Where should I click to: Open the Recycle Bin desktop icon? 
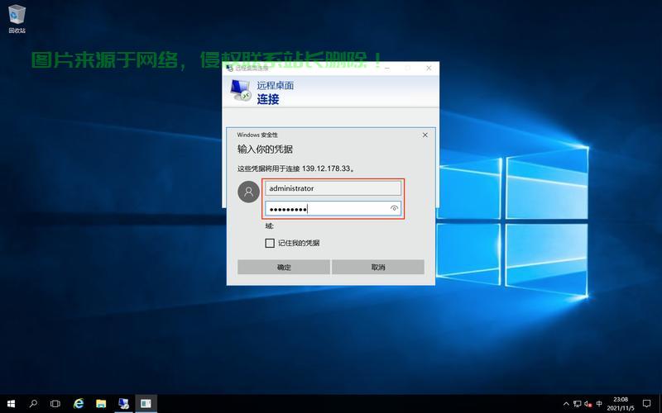[17, 17]
